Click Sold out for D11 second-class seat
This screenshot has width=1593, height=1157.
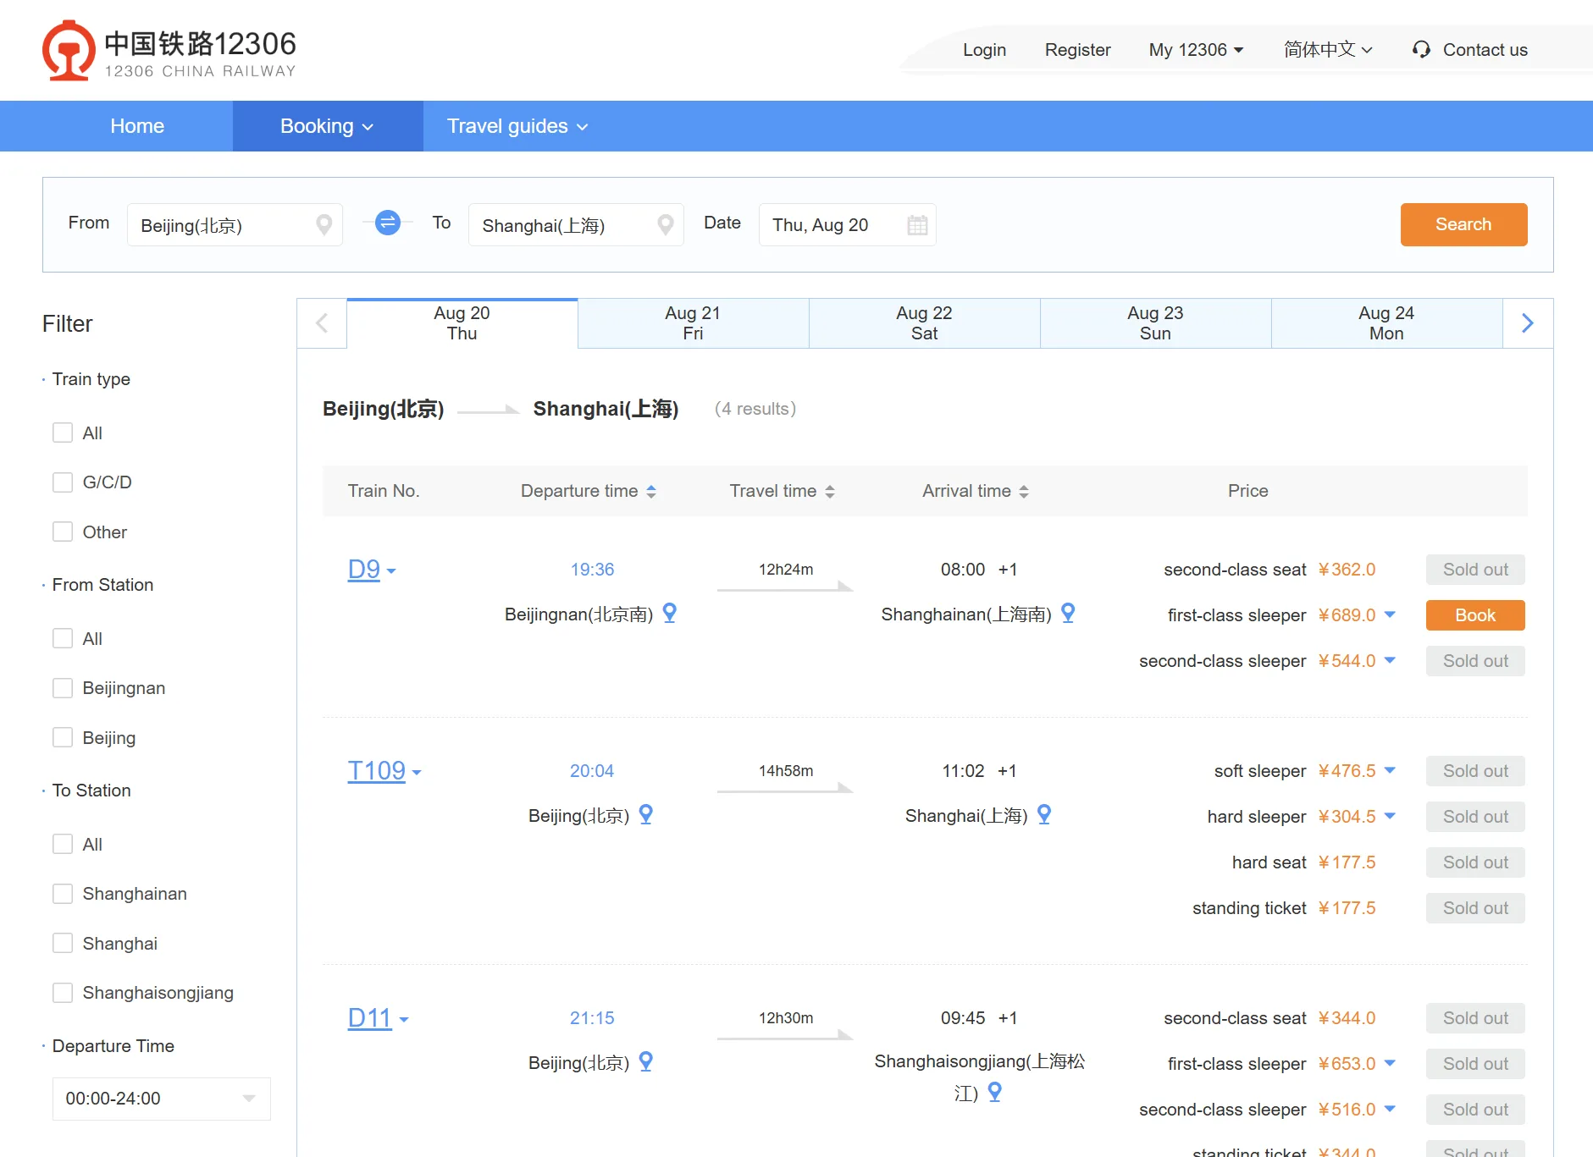1475,1018
